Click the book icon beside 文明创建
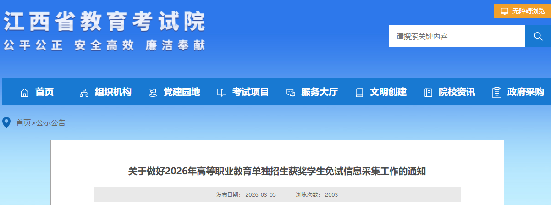Image resolution: width=551 pixels, height=205 pixels. (x=359, y=93)
